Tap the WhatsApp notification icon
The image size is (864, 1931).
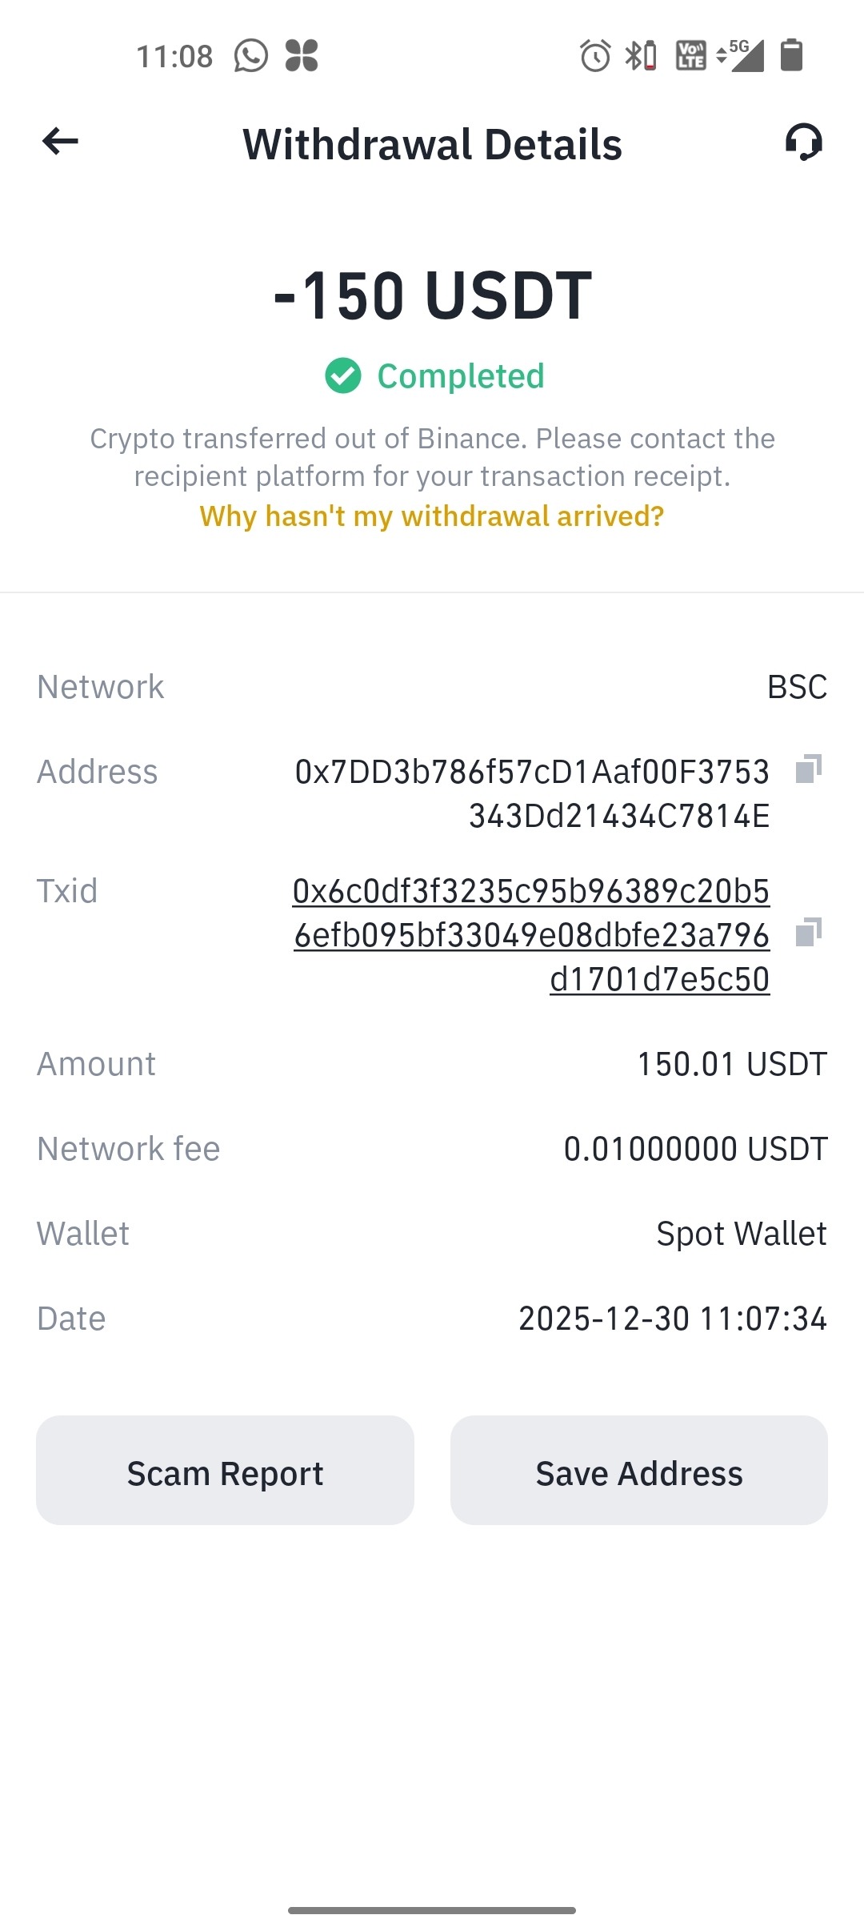click(x=250, y=56)
